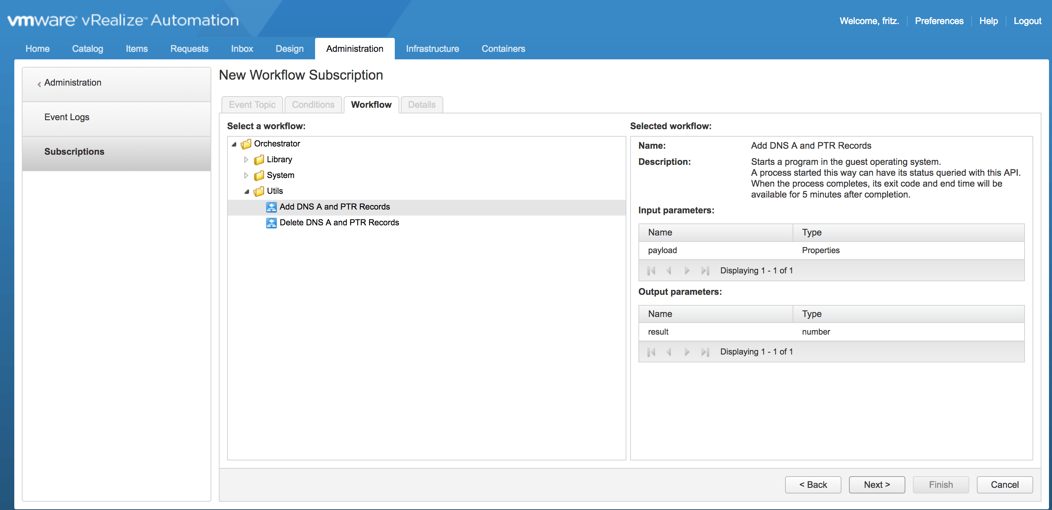This screenshot has height=510, width=1052.
Task: Select the Administration main tab
Action: [x=355, y=48]
